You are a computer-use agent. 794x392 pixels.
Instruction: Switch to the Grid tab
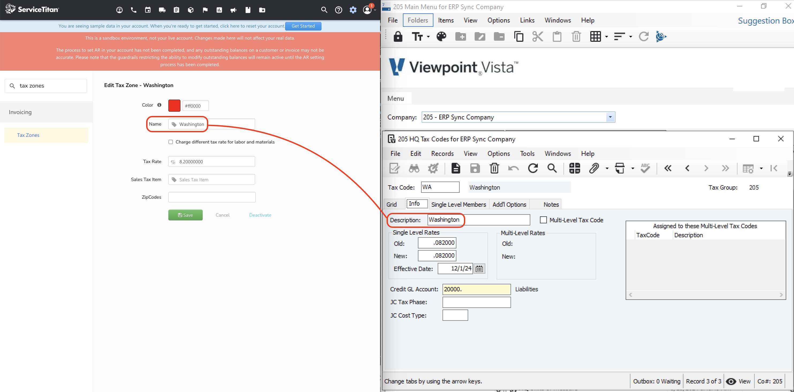(391, 205)
